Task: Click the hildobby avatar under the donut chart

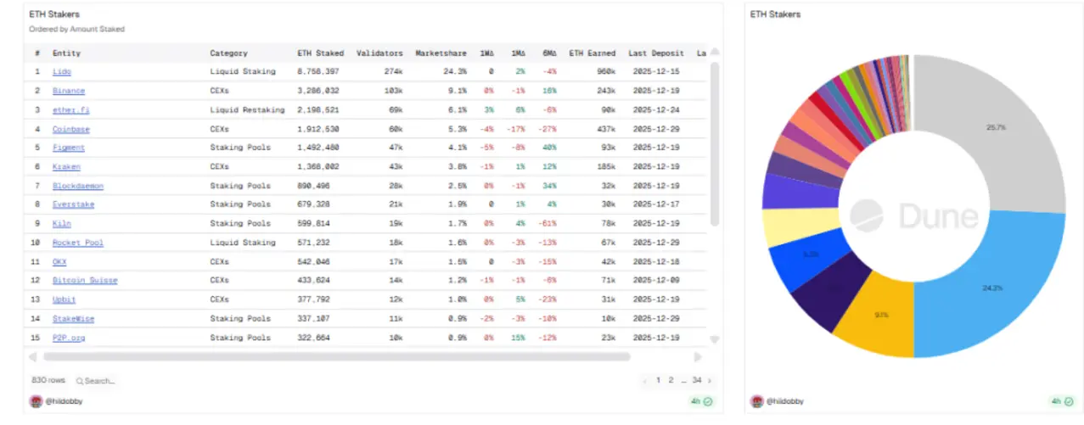Action: (x=755, y=401)
